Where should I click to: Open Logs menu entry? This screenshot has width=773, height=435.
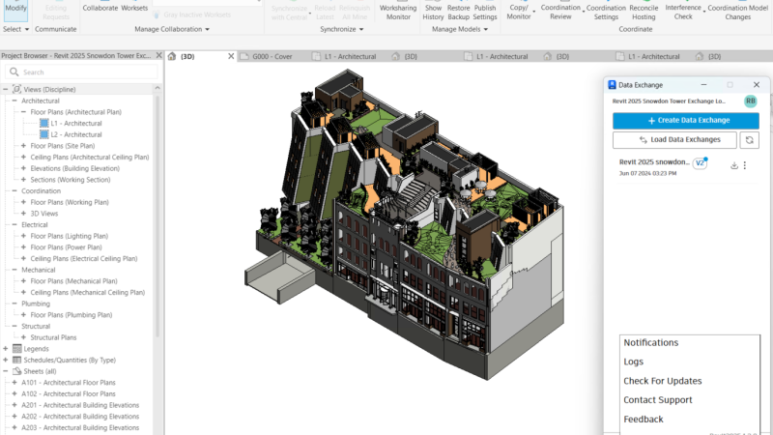[634, 362]
